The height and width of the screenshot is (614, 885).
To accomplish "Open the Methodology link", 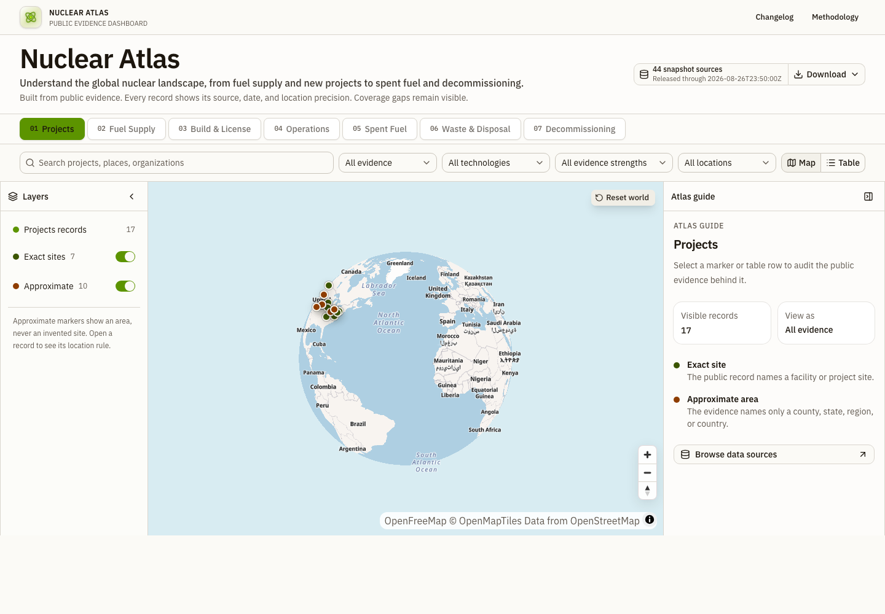I will coord(835,17).
